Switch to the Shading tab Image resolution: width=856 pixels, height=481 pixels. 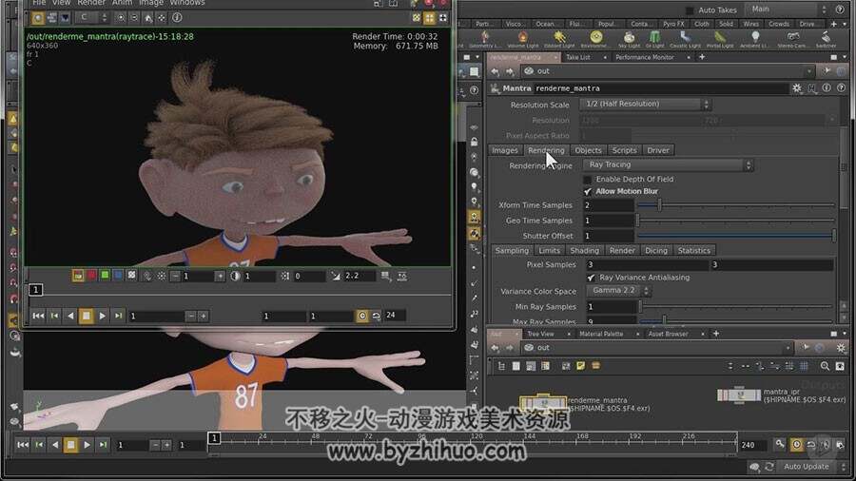pos(584,250)
